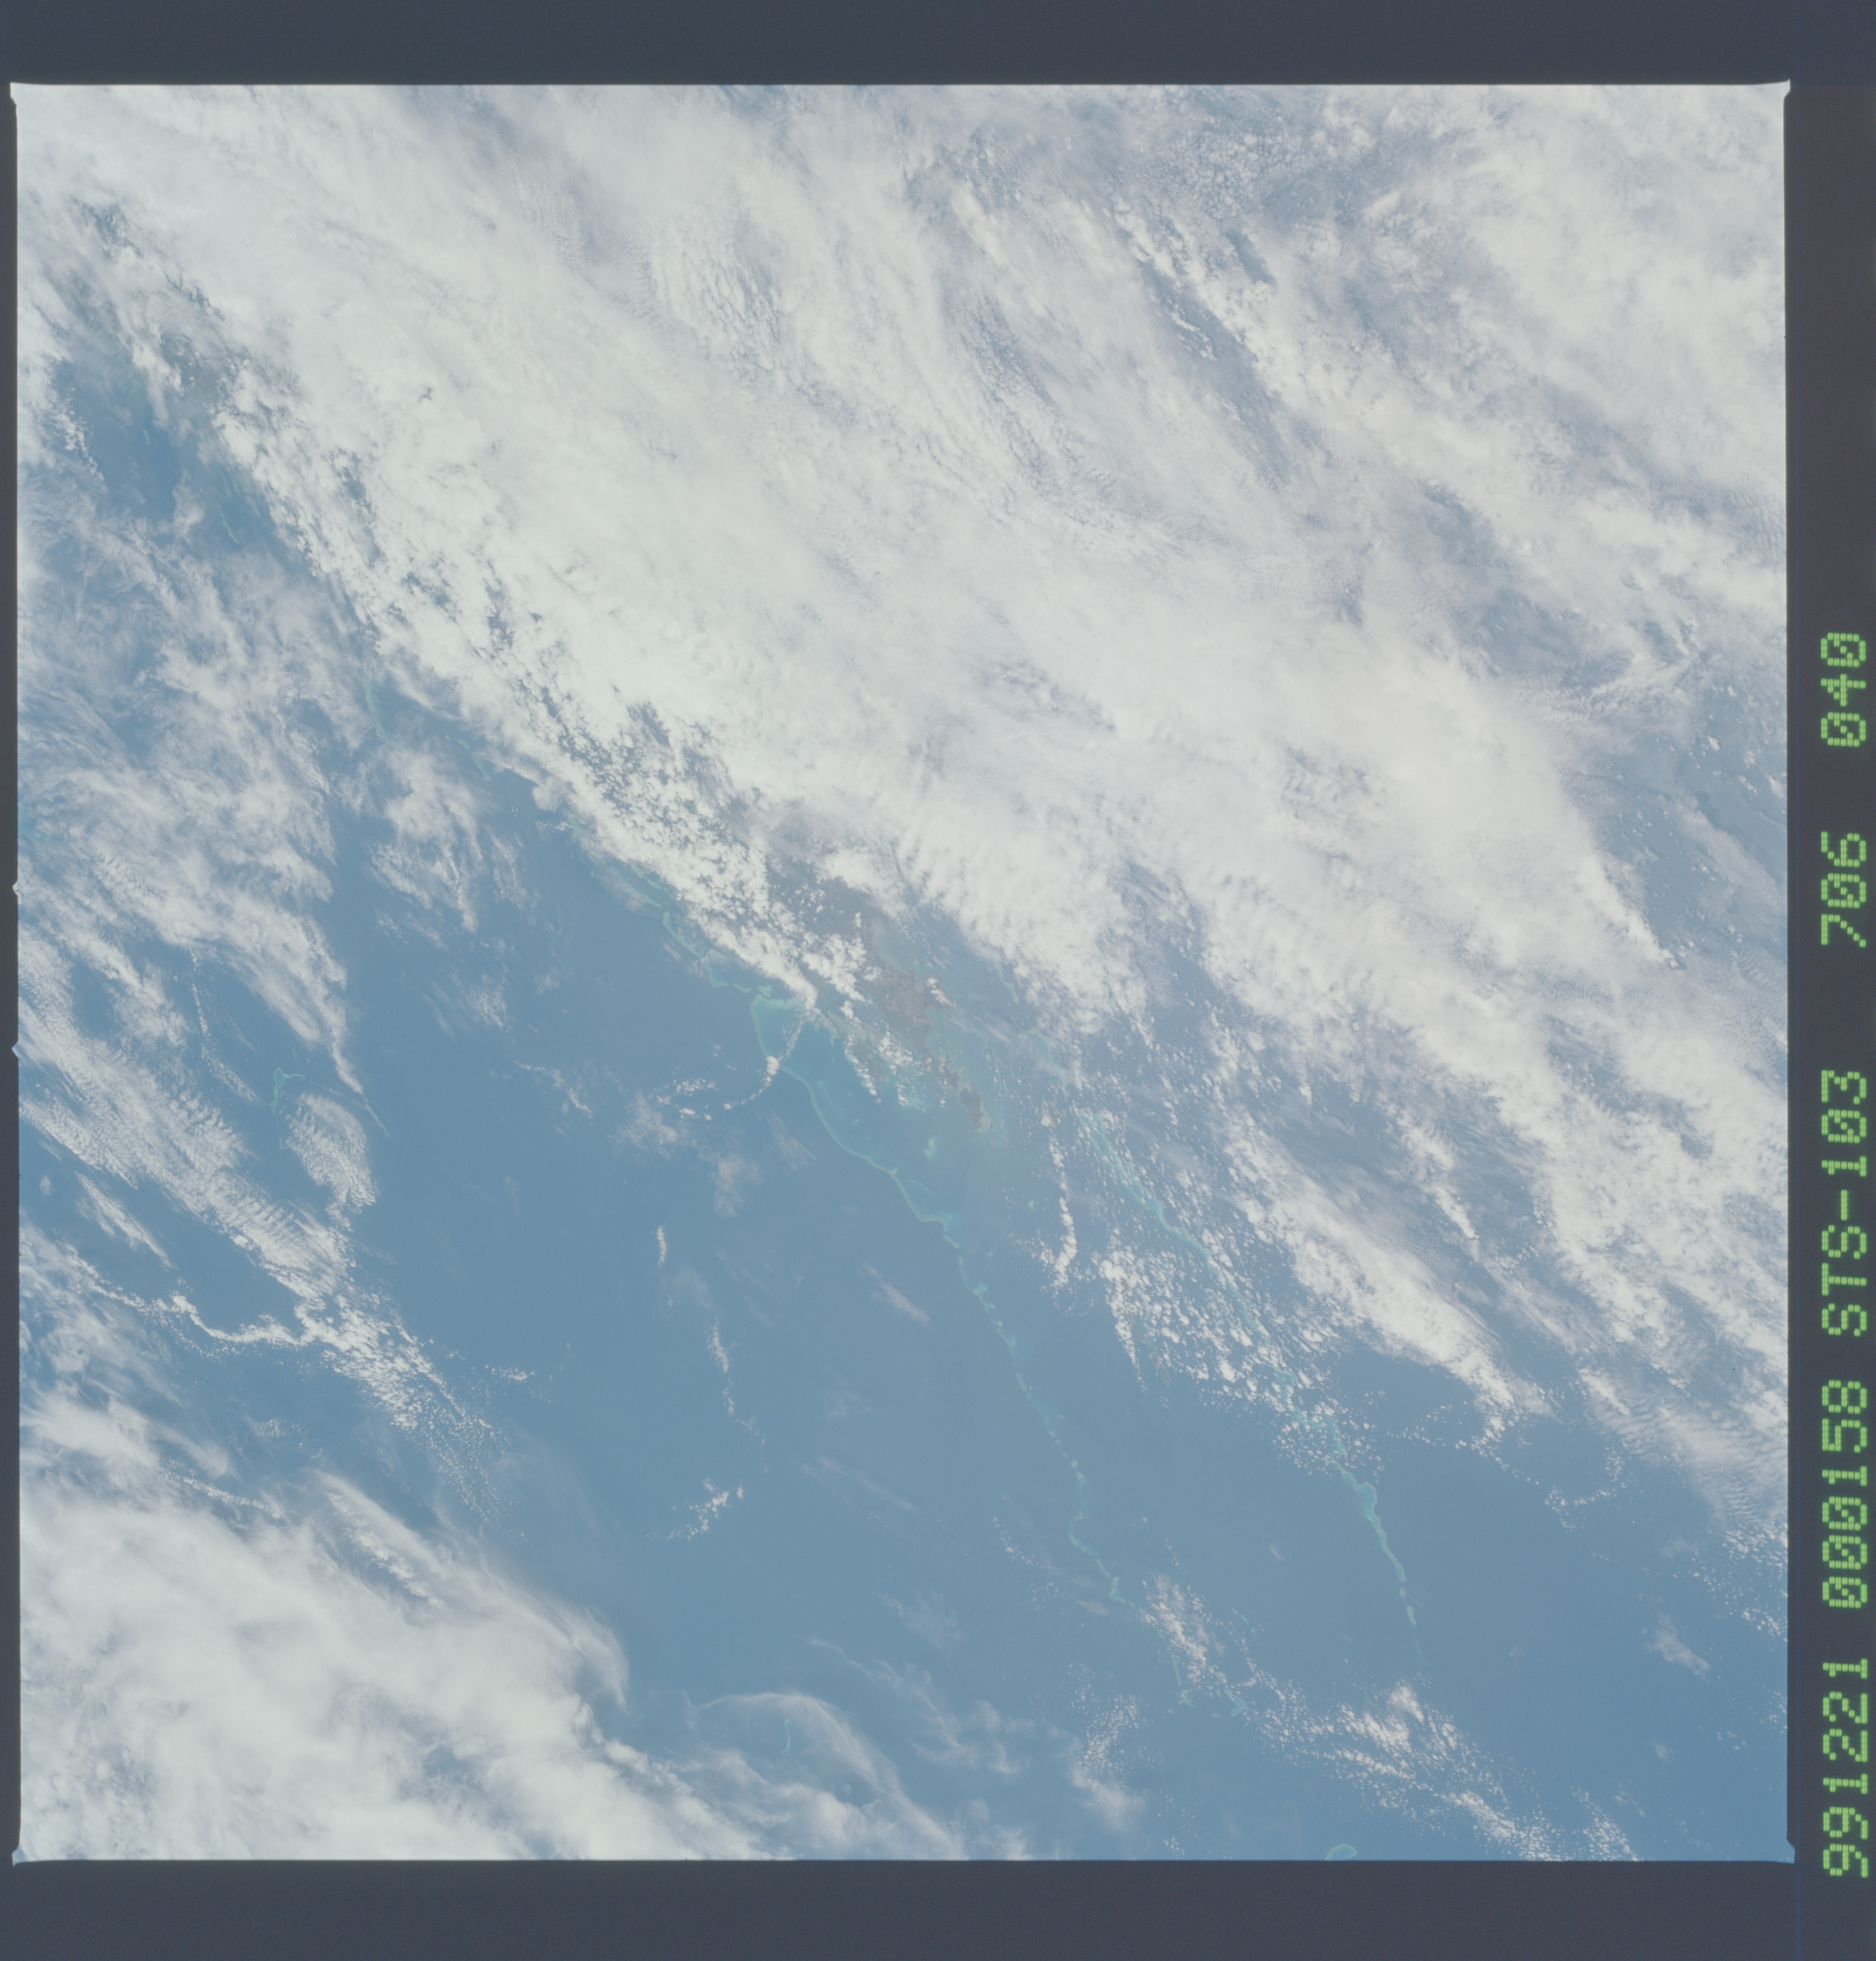Click the green 706 roll number
1876x1961 pixels.
pos(1843,890)
